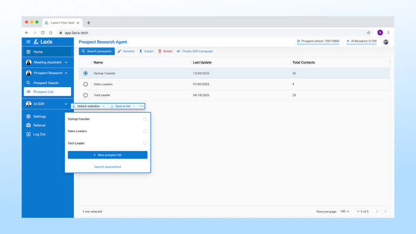
Task: Go to Prospect Search in sidebar
Action: [x=45, y=83]
